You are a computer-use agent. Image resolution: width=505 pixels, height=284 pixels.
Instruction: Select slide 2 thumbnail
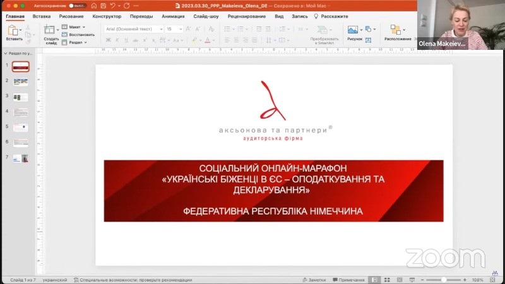click(x=21, y=82)
